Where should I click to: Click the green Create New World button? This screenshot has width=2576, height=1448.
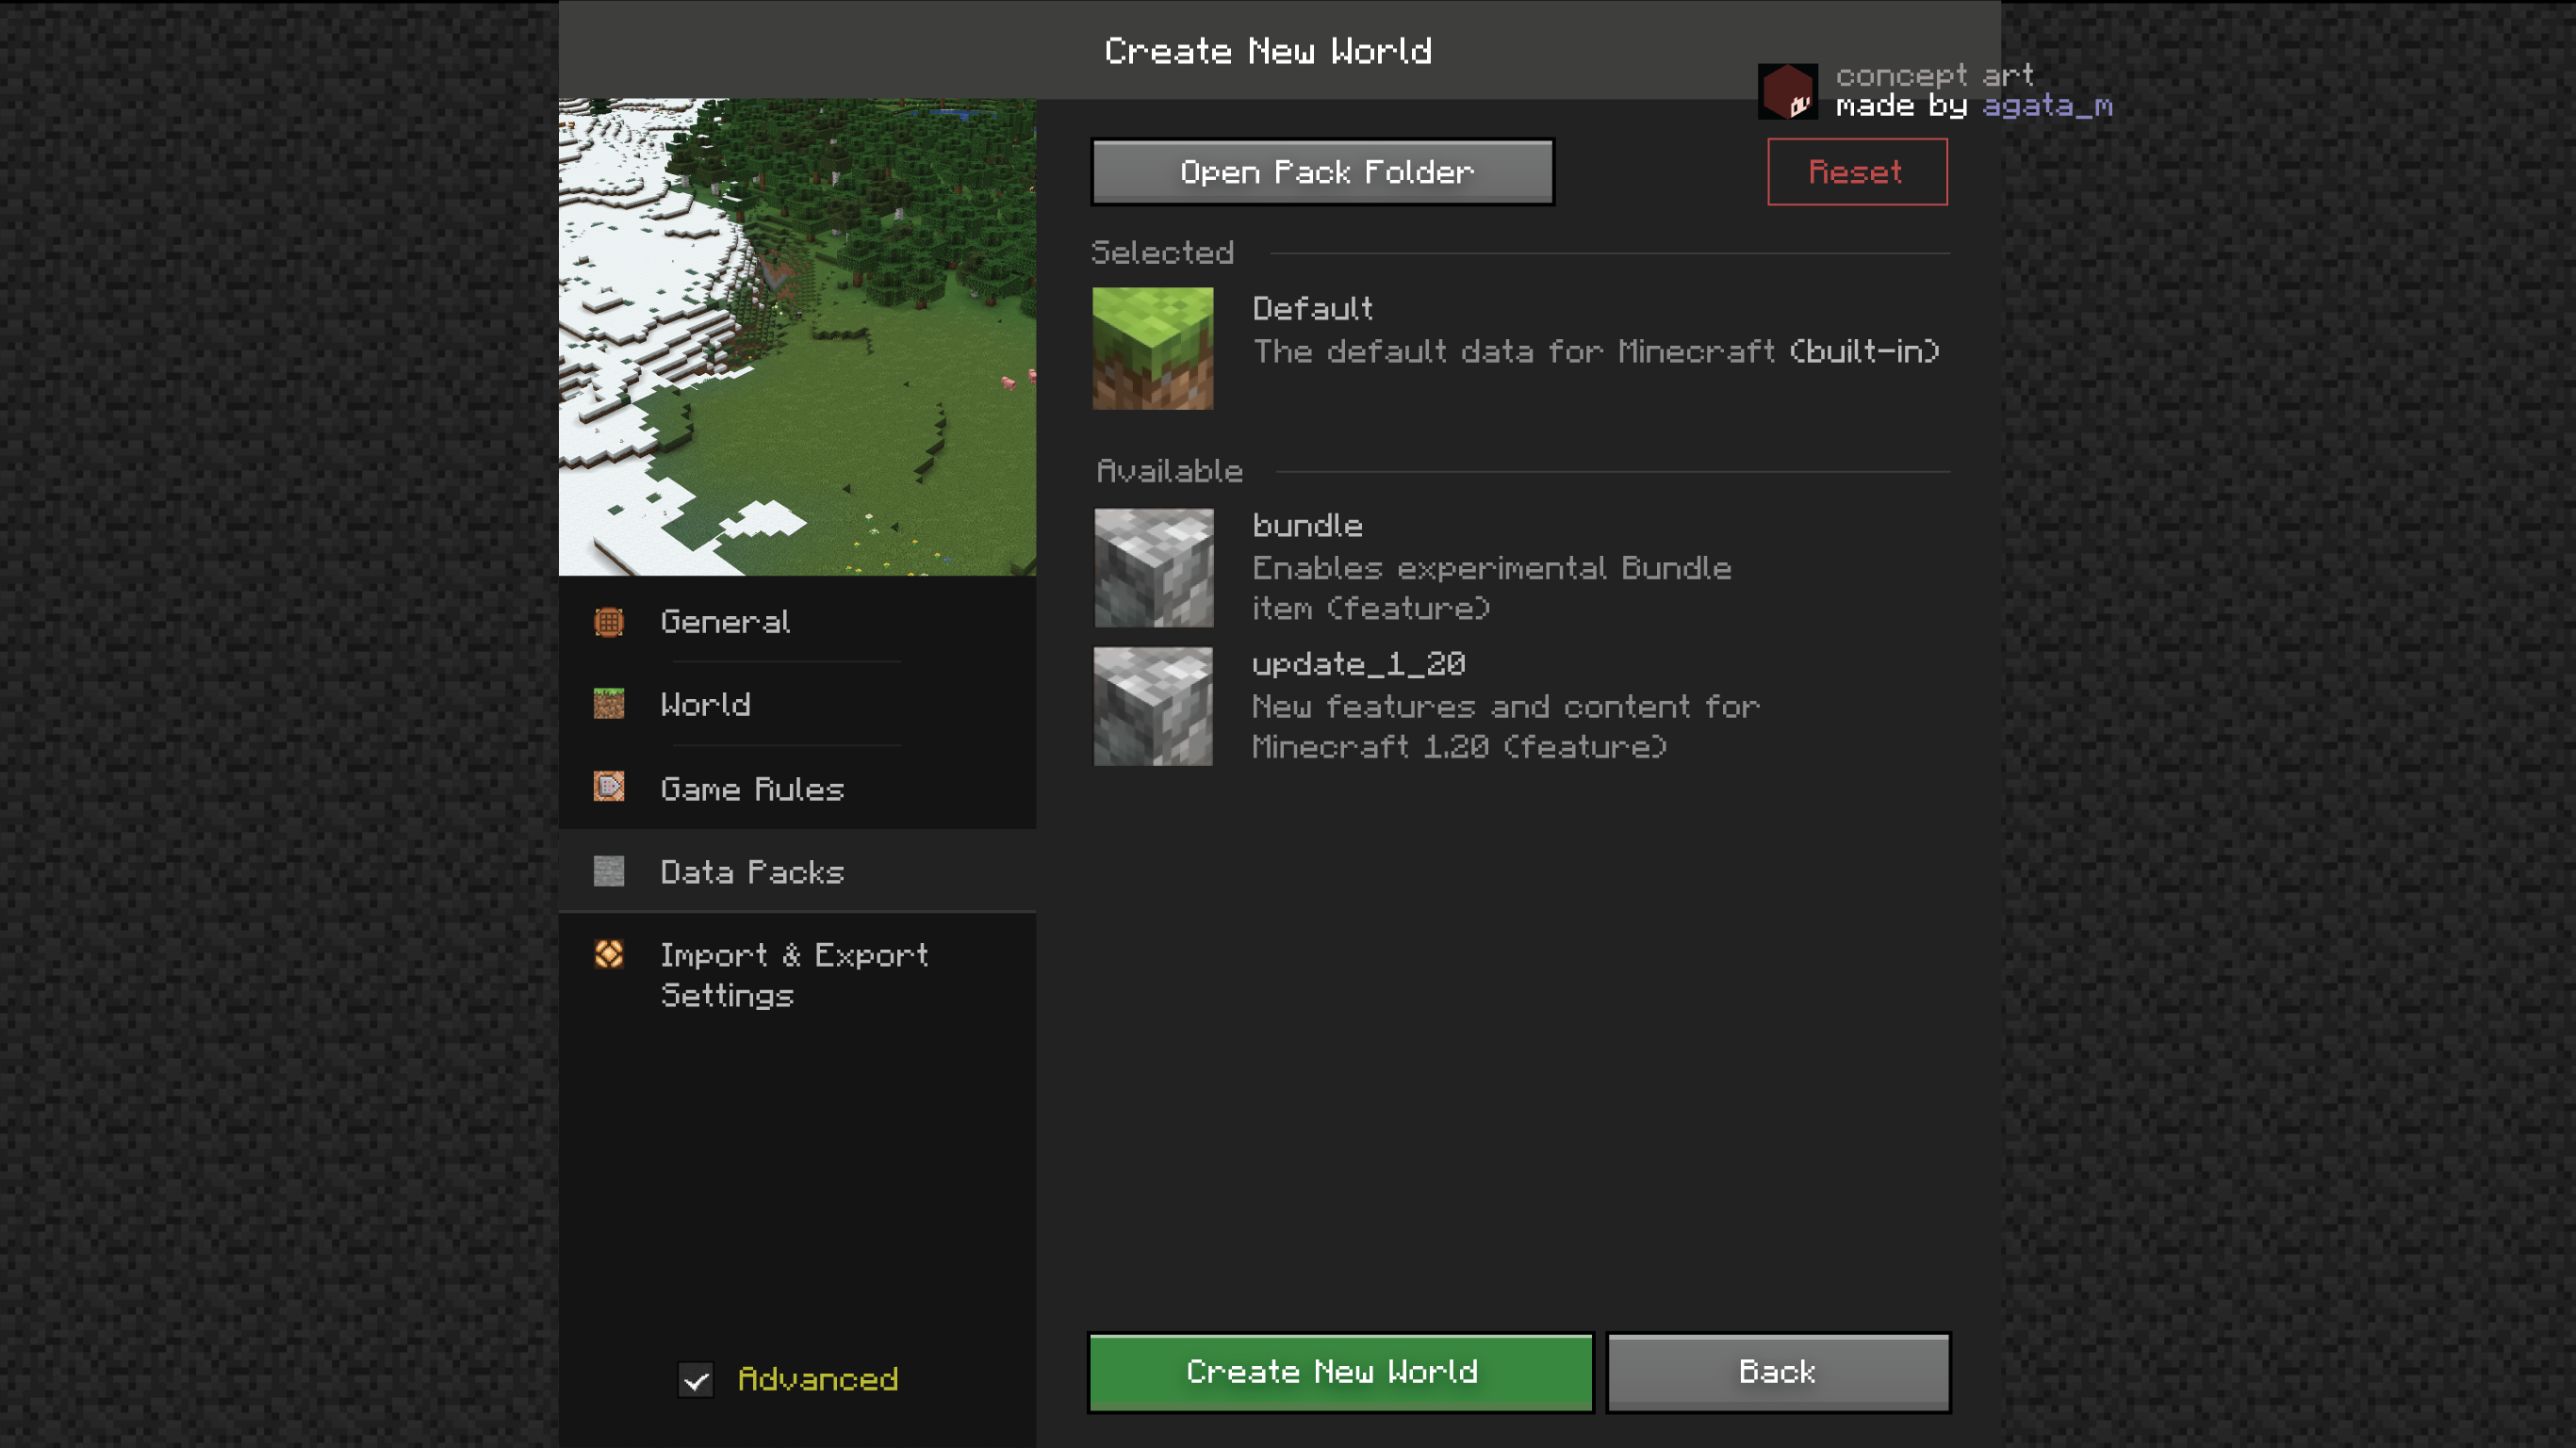tap(1340, 1372)
